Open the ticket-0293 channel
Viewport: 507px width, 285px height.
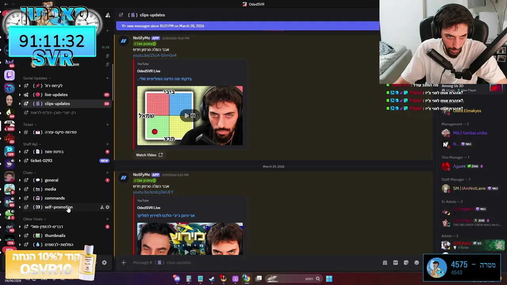(x=66, y=161)
